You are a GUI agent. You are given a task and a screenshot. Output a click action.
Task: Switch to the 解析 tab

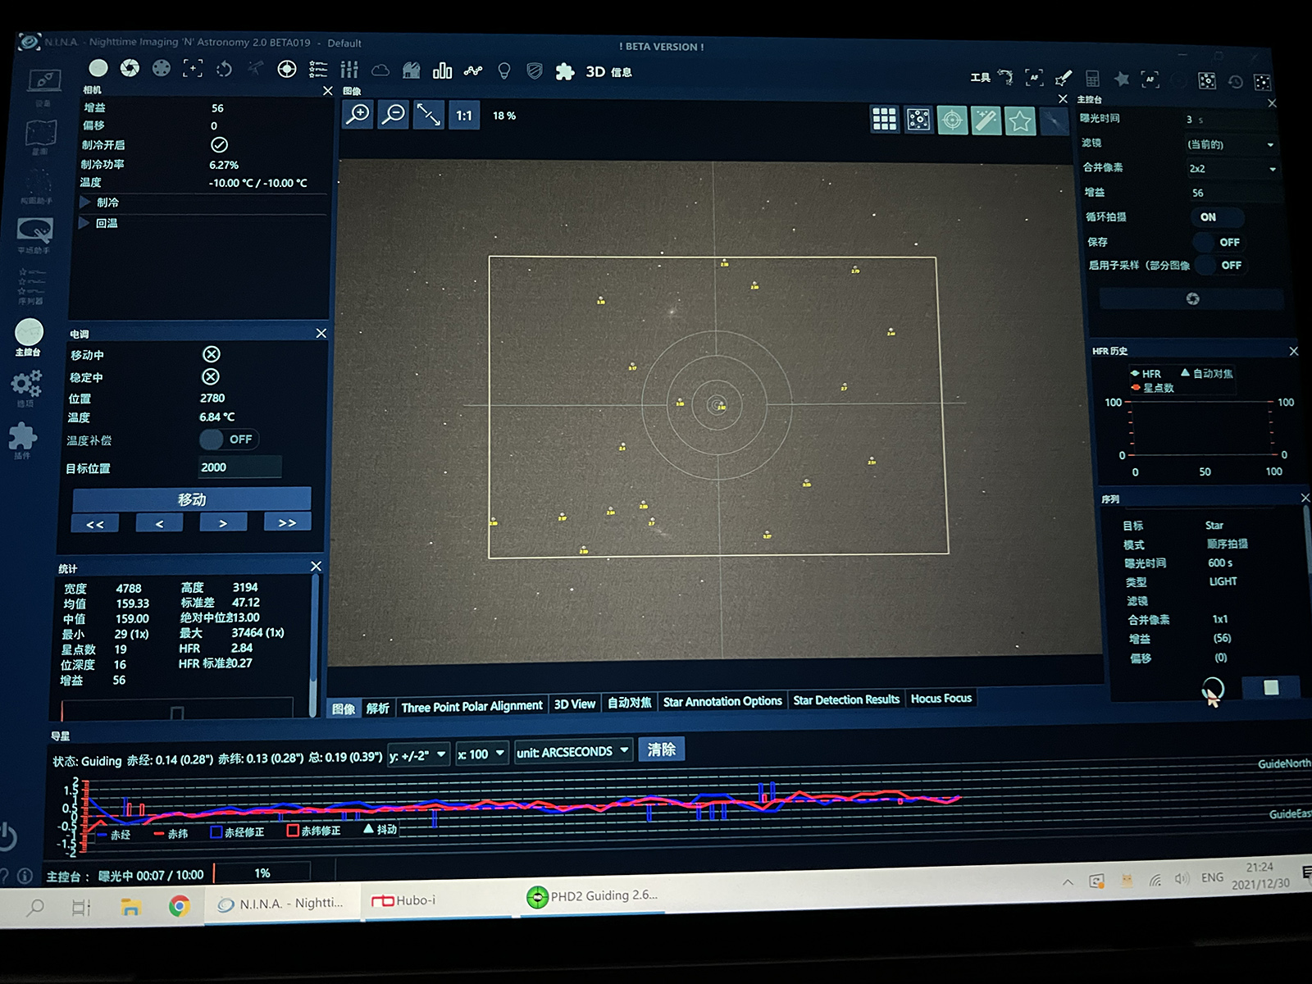point(377,708)
